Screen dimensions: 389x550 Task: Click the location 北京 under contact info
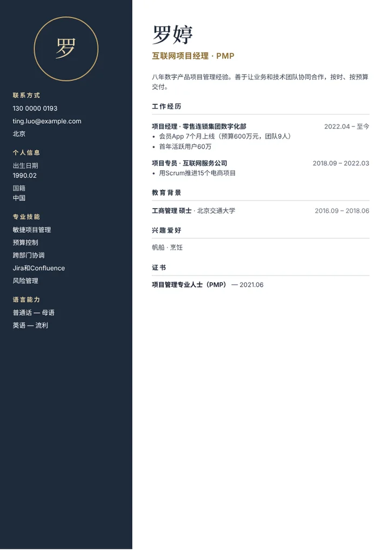coord(19,133)
